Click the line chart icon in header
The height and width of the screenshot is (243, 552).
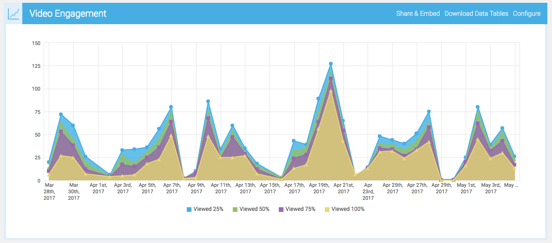(14, 14)
